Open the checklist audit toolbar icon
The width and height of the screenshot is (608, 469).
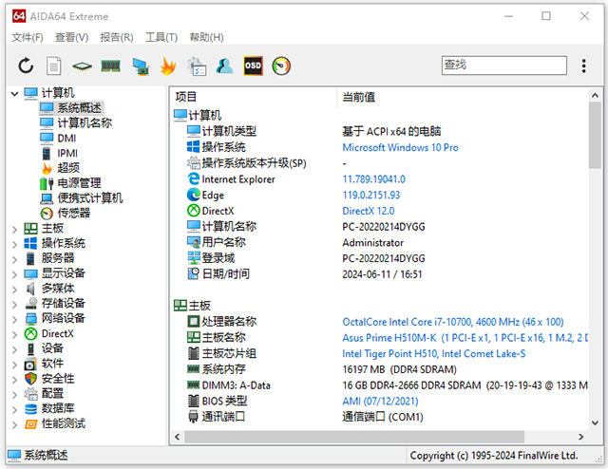point(197,66)
